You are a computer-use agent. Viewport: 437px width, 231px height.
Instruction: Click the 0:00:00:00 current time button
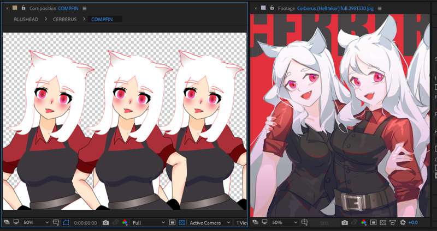86,223
